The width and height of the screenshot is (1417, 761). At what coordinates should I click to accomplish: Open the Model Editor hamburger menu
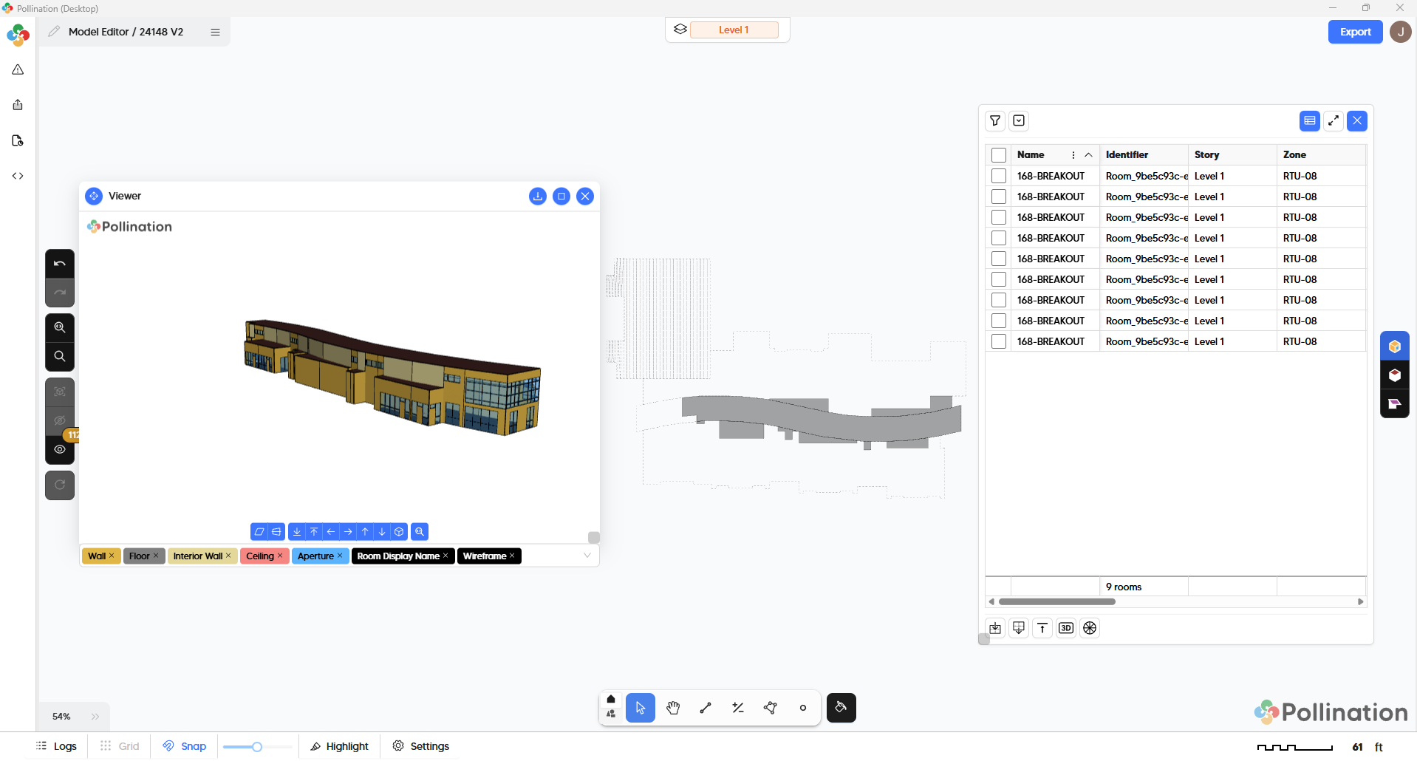point(215,32)
